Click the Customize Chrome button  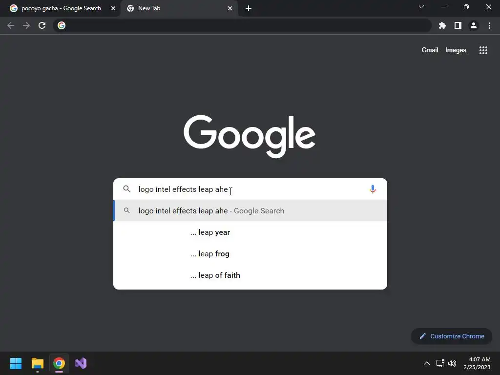tap(452, 336)
